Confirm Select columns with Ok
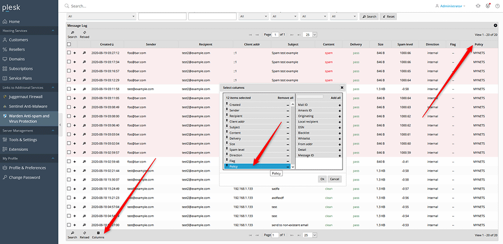503x244 pixels. point(322,179)
